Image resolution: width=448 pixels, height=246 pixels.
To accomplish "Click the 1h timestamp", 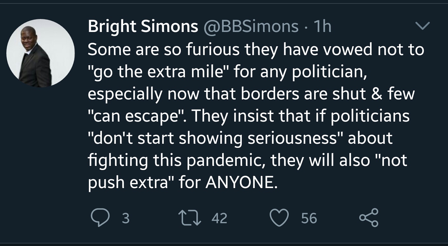I will tap(322, 26).
